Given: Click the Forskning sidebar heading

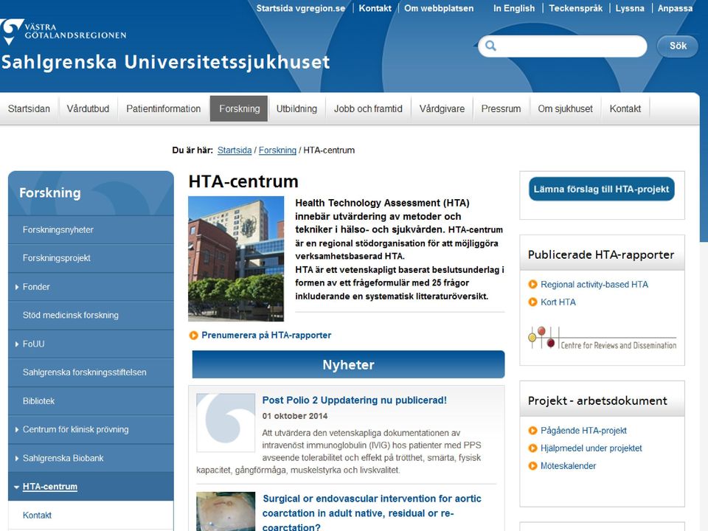Looking at the screenshot, I should click(49, 192).
